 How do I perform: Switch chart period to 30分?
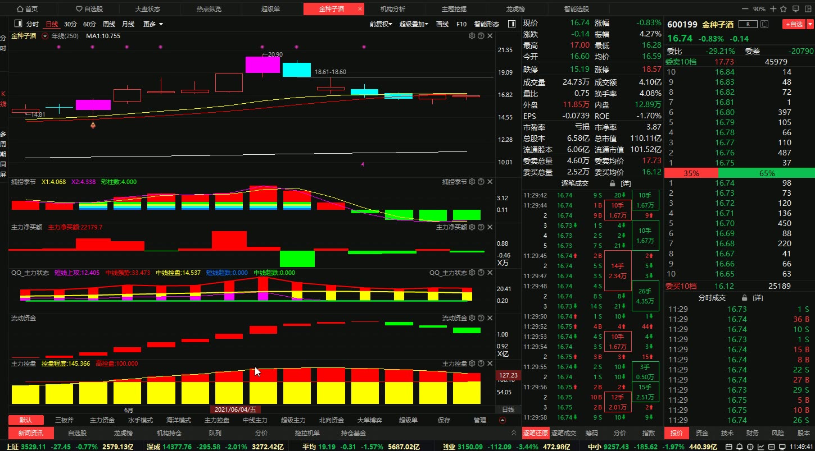(x=70, y=24)
